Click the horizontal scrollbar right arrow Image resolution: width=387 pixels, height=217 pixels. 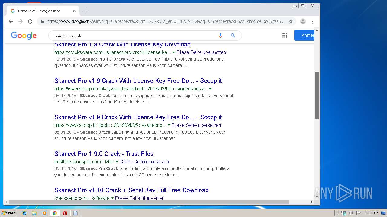coord(312,202)
